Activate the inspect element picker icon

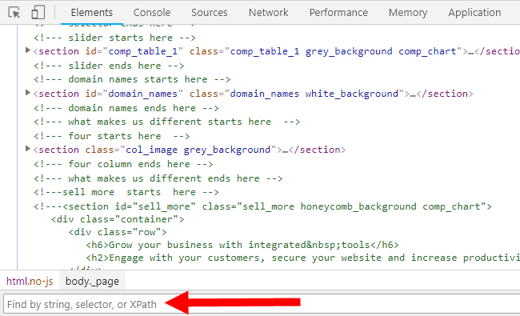coord(14,13)
